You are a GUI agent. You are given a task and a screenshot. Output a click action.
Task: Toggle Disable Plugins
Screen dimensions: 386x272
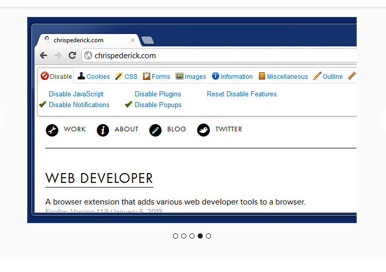pos(158,94)
